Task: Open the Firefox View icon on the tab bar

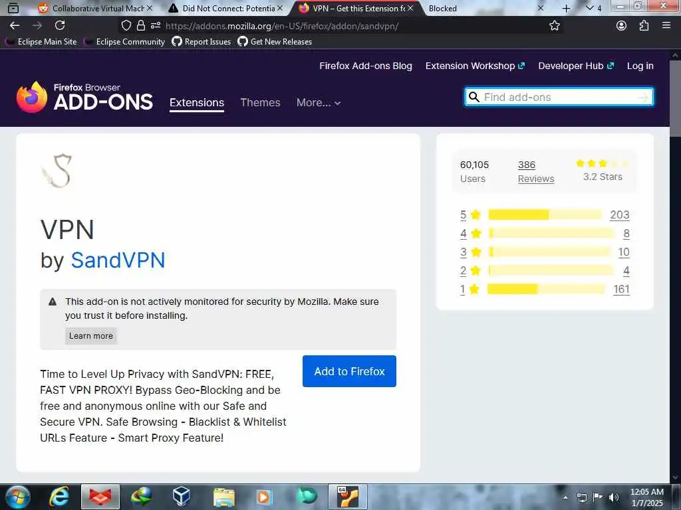Action: 13,8
